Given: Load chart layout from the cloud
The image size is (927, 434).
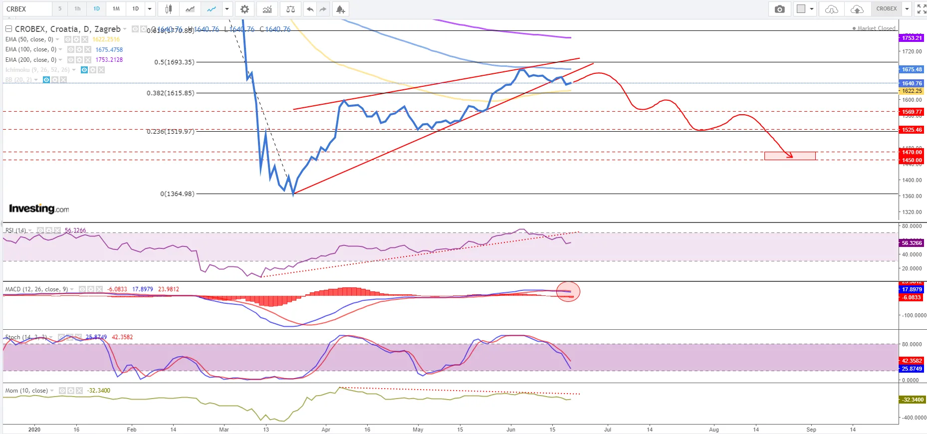Looking at the screenshot, I should coord(832,9).
